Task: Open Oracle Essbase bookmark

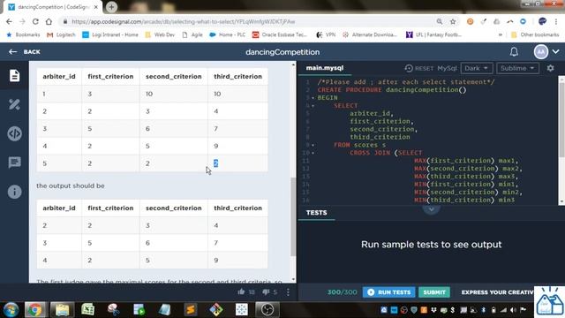Action: point(280,35)
